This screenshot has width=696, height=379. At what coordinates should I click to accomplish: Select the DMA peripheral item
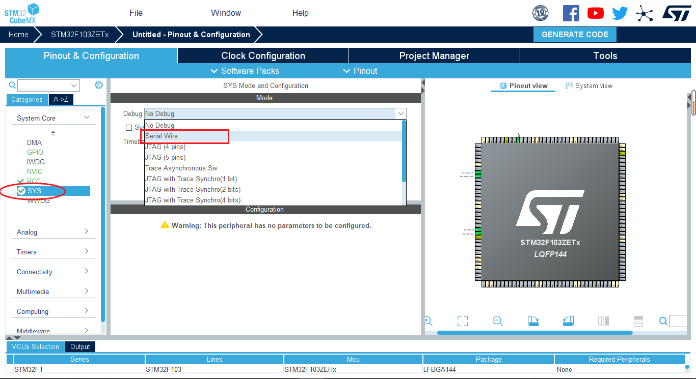tap(34, 142)
